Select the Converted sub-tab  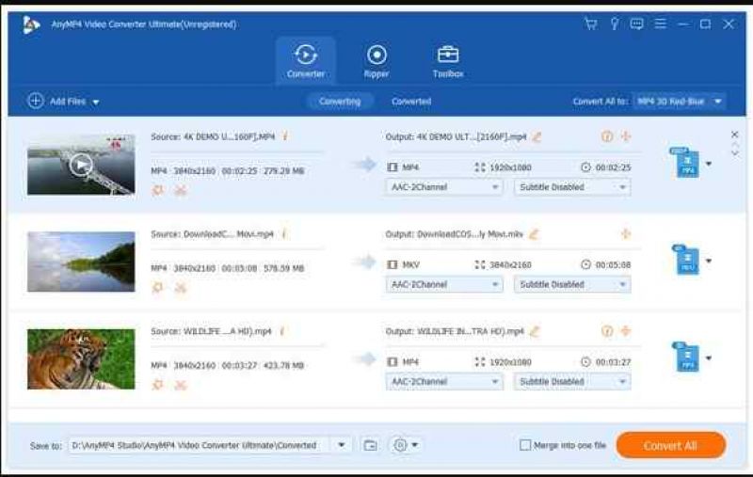coord(411,102)
